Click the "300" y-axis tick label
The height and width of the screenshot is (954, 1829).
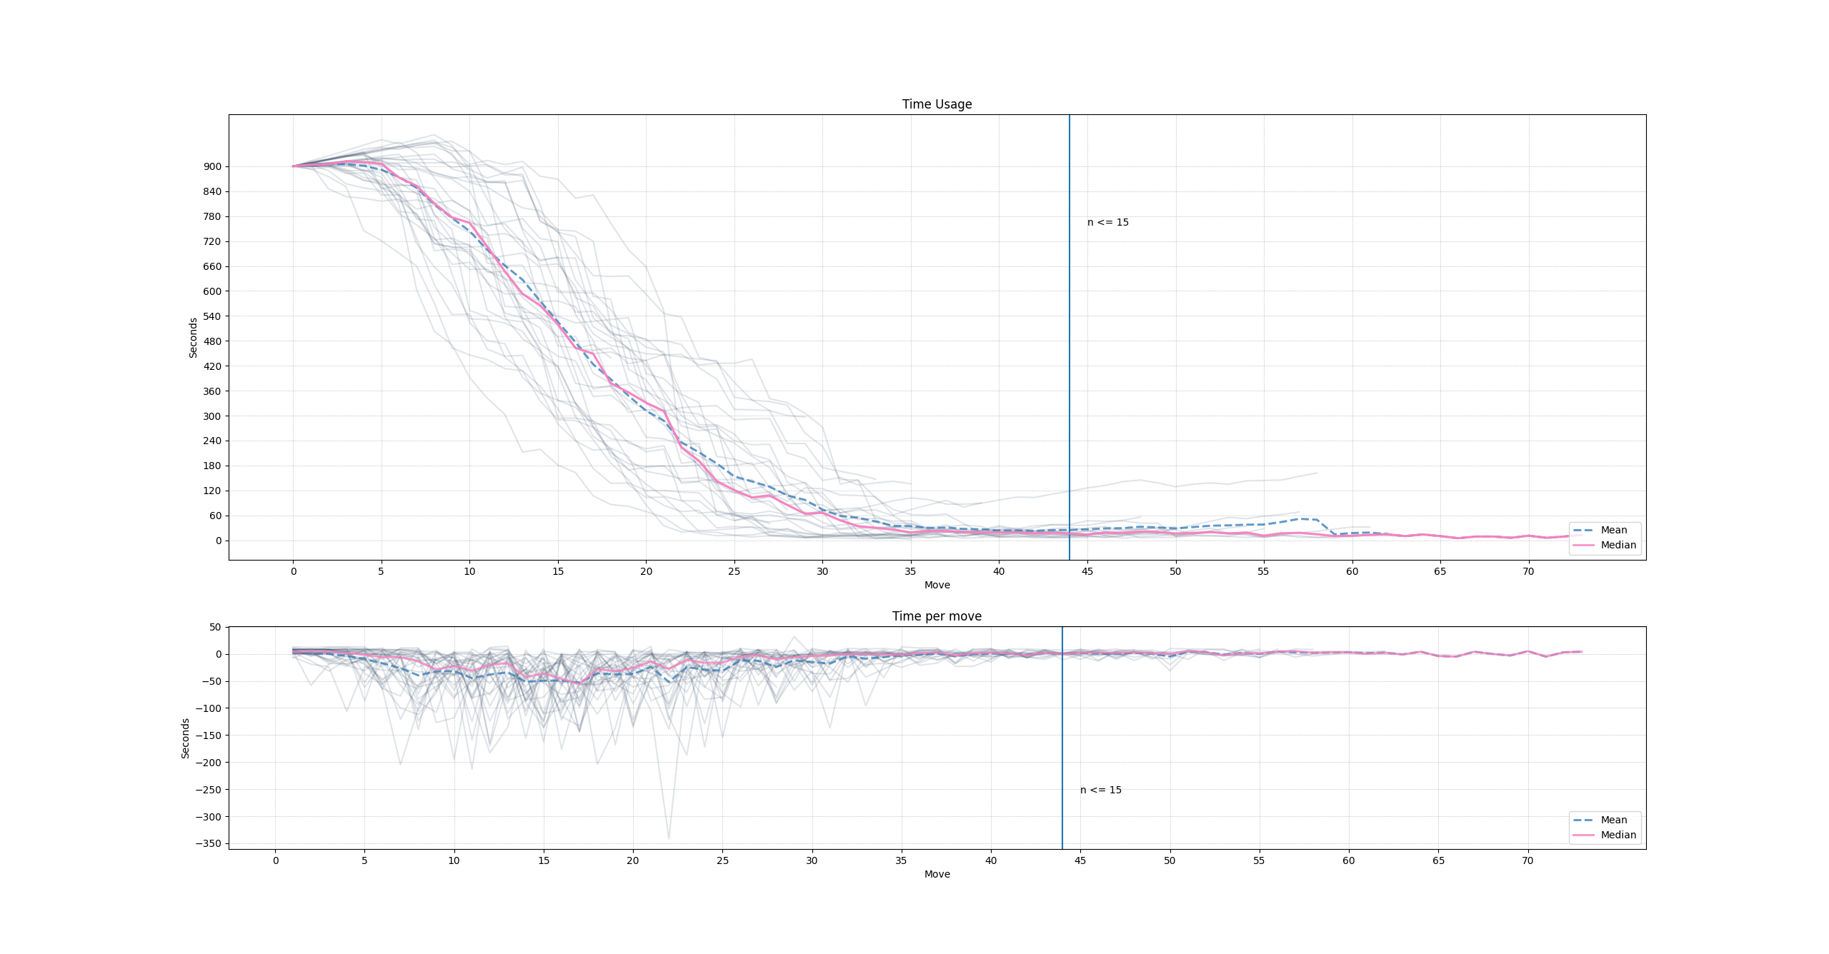coord(212,416)
